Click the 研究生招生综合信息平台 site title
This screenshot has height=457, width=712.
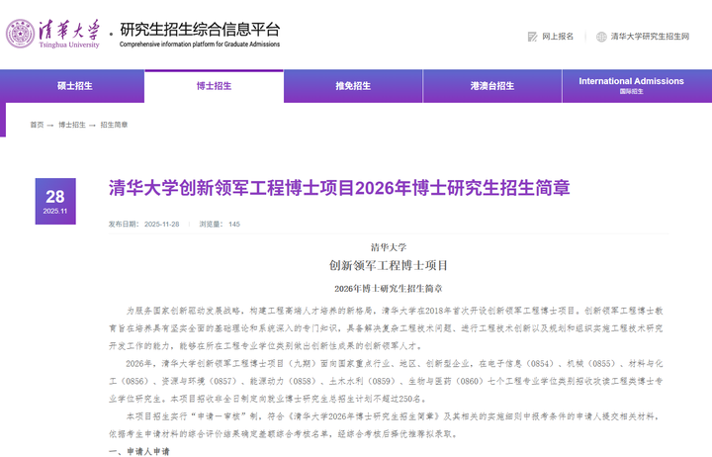click(x=200, y=30)
